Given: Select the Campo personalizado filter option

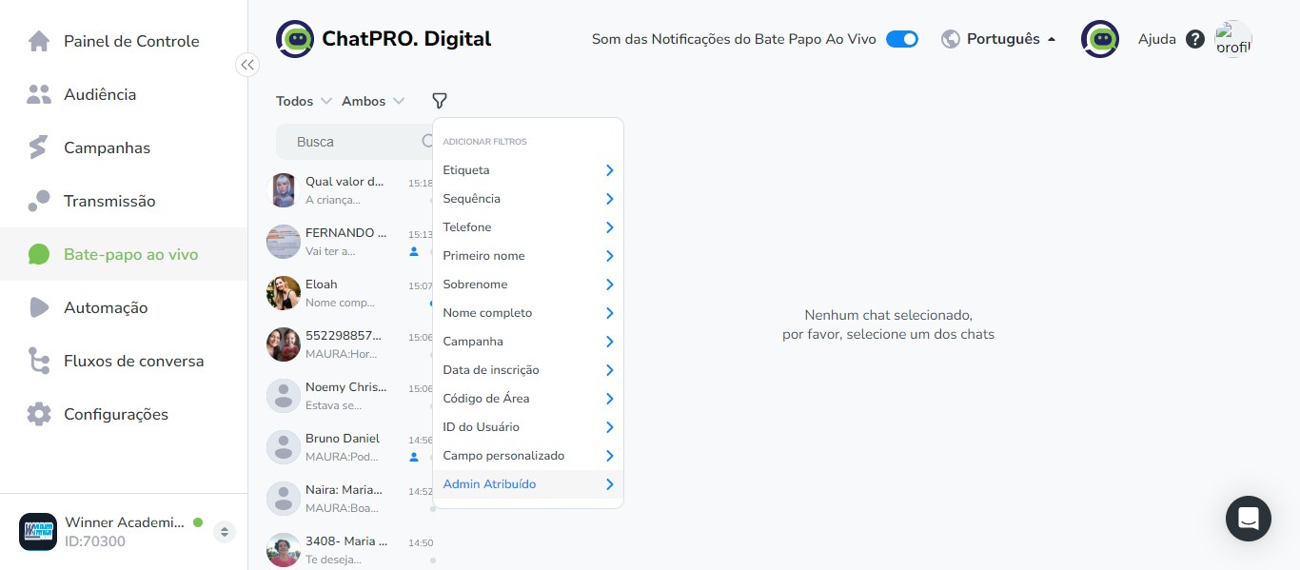Looking at the screenshot, I should (x=528, y=456).
